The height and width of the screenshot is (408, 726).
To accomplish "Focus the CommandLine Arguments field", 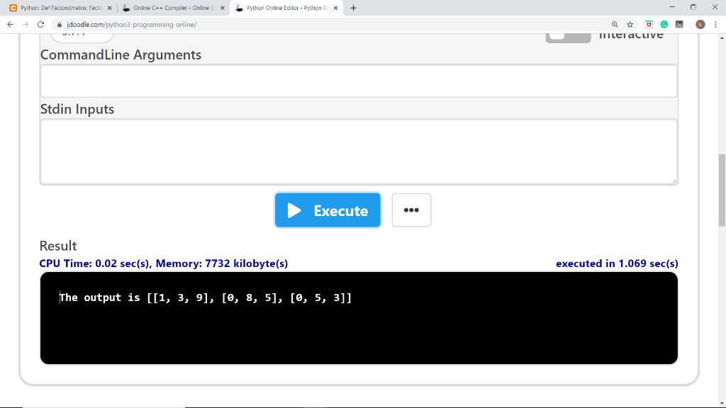I will click(359, 81).
